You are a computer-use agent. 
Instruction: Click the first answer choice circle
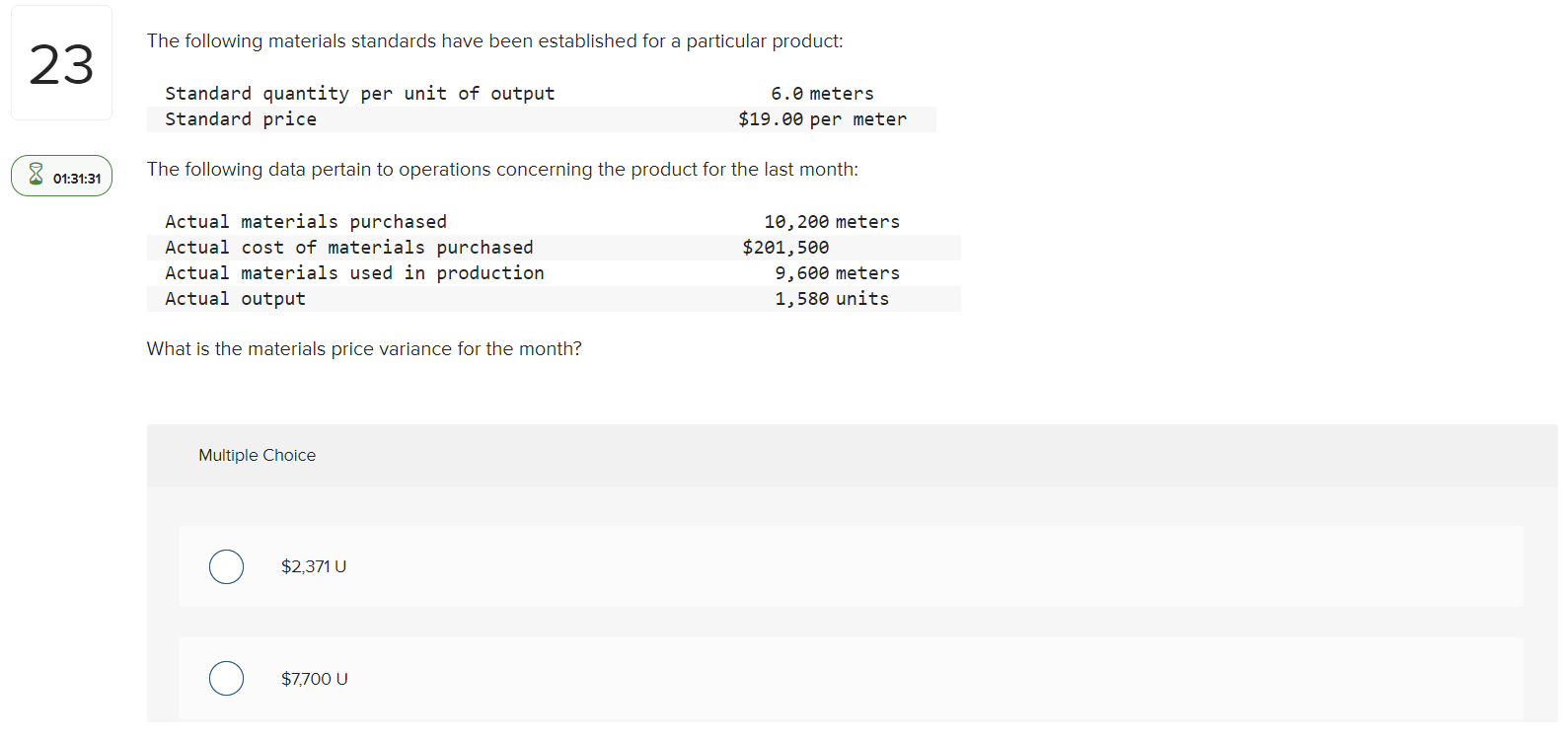tap(226, 566)
